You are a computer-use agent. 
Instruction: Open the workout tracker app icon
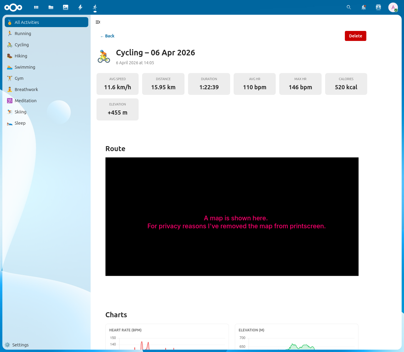pyautogui.click(x=95, y=7)
